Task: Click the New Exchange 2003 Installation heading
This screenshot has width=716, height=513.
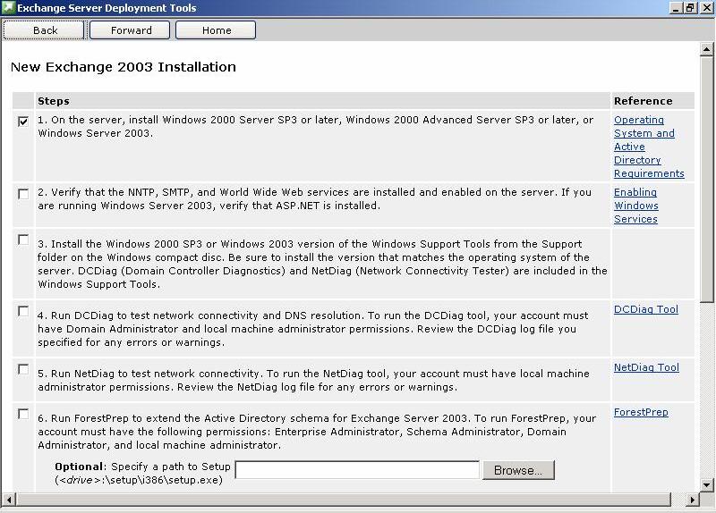Action: (x=124, y=67)
